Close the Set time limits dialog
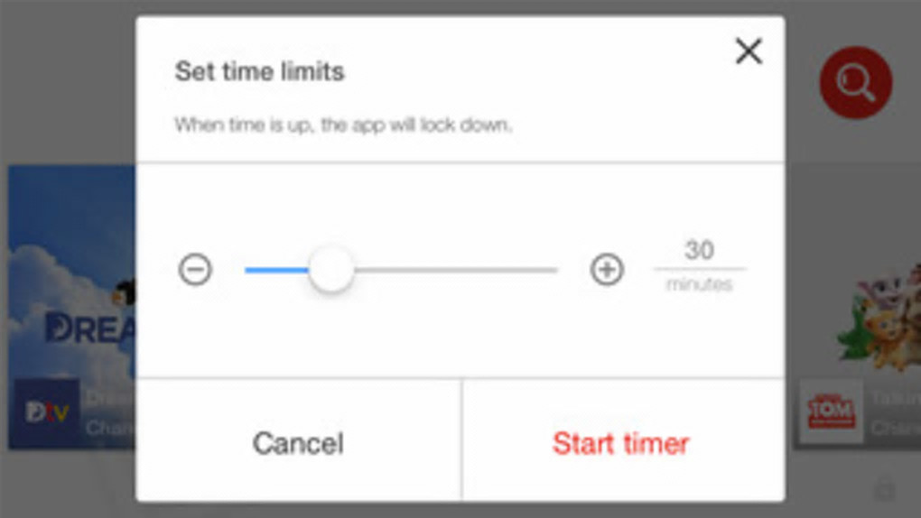This screenshot has height=518, width=921. pos(749,51)
